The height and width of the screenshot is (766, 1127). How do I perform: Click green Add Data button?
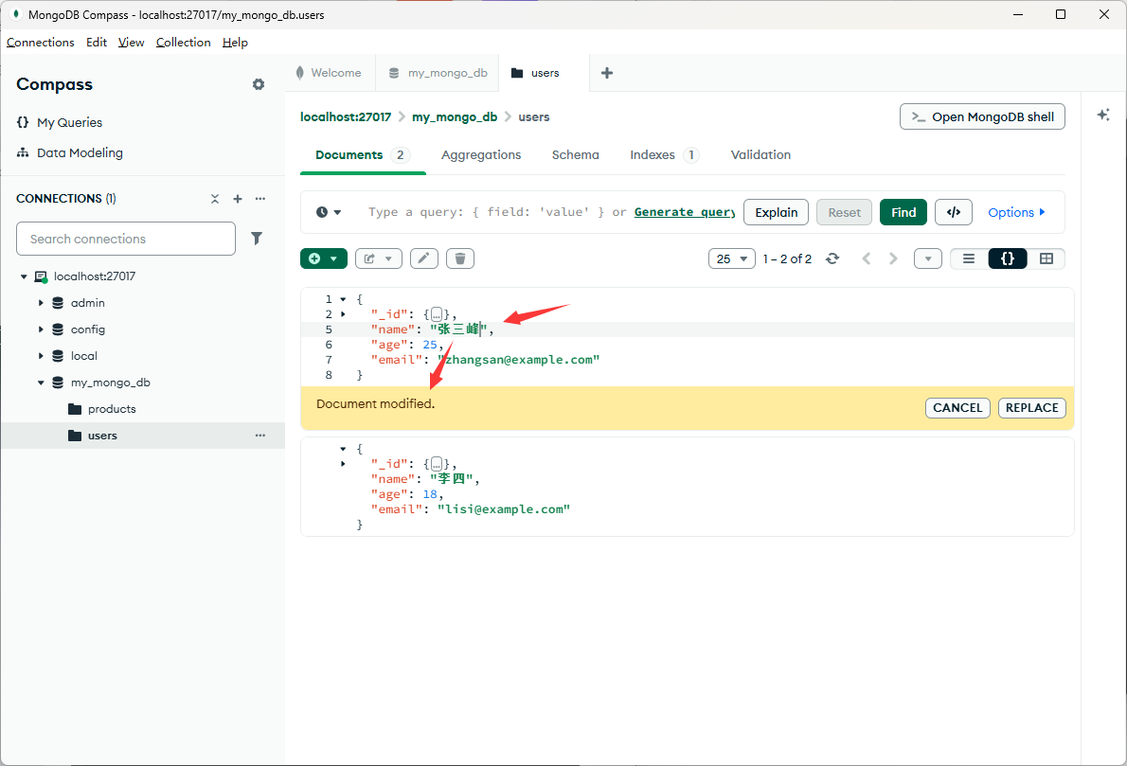(324, 258)
